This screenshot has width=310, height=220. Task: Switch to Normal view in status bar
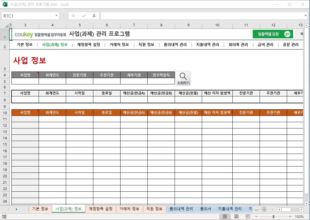tap(225, 217)
